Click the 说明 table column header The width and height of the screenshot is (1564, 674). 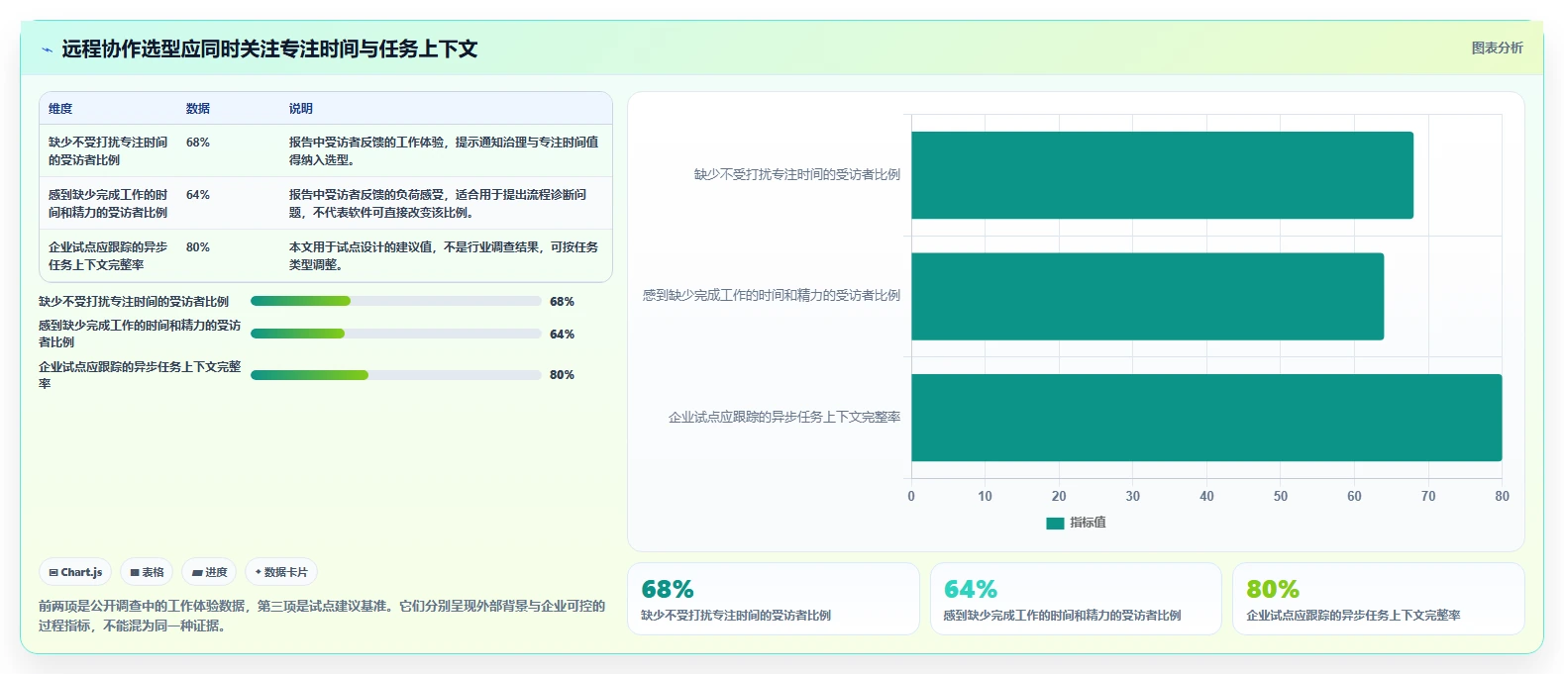pos(301,109)
